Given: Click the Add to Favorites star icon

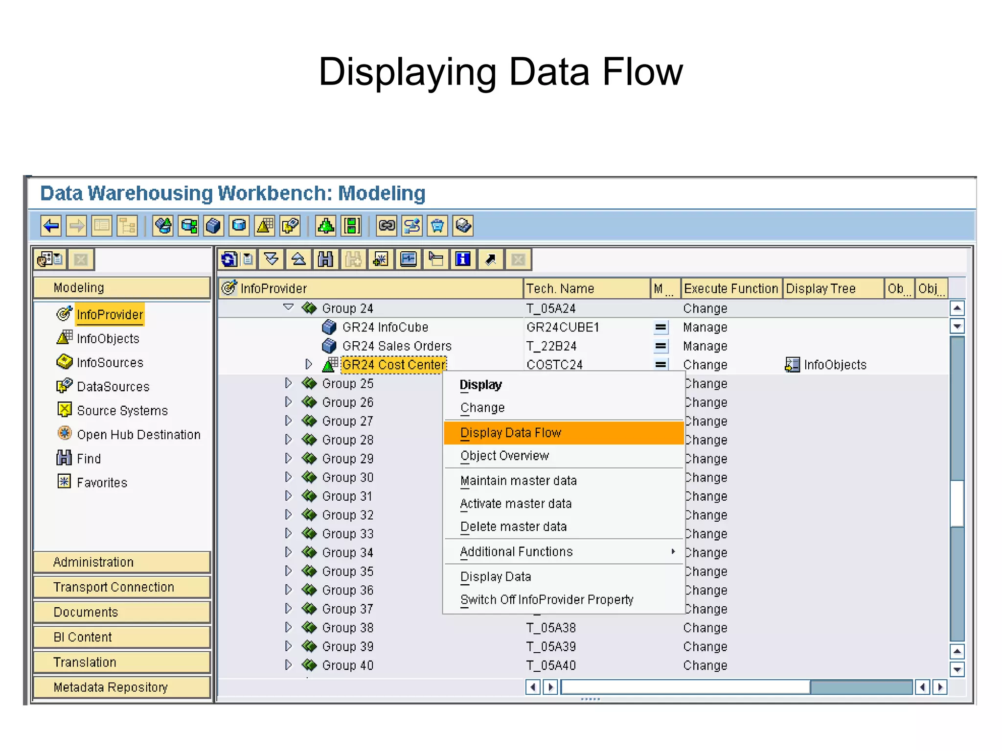Looking at the screenshot, I should coord(381,259).
